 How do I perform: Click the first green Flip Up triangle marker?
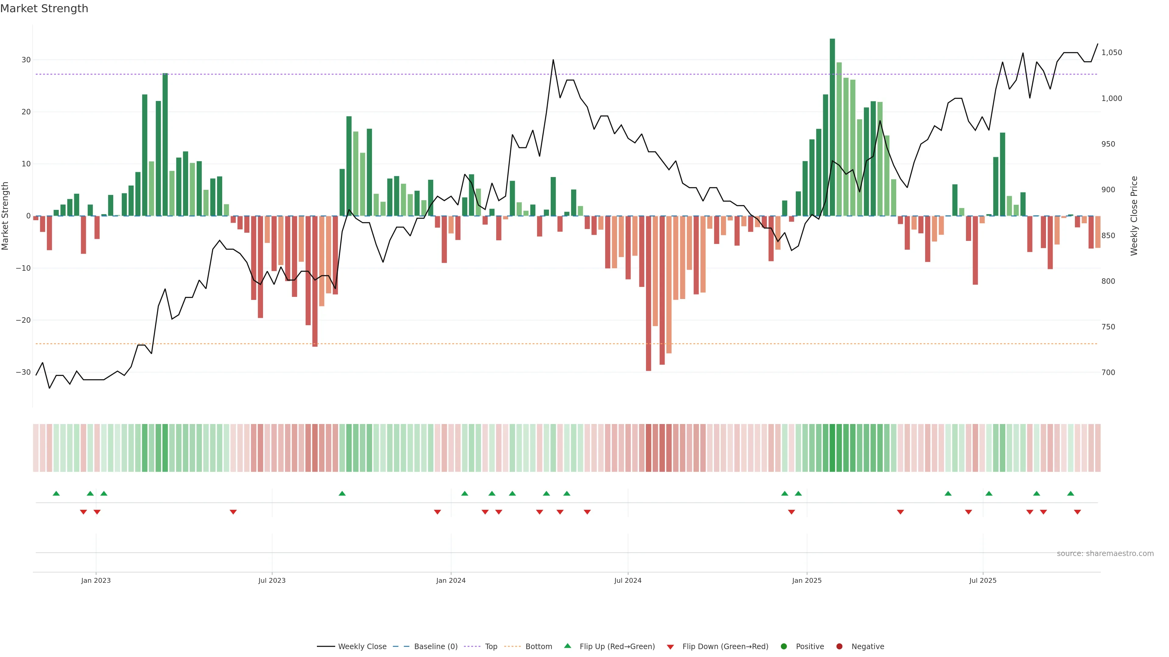(56, 493)
